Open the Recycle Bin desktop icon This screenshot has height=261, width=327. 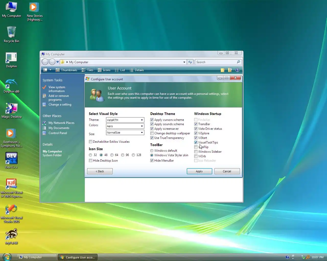pos(11,34)
